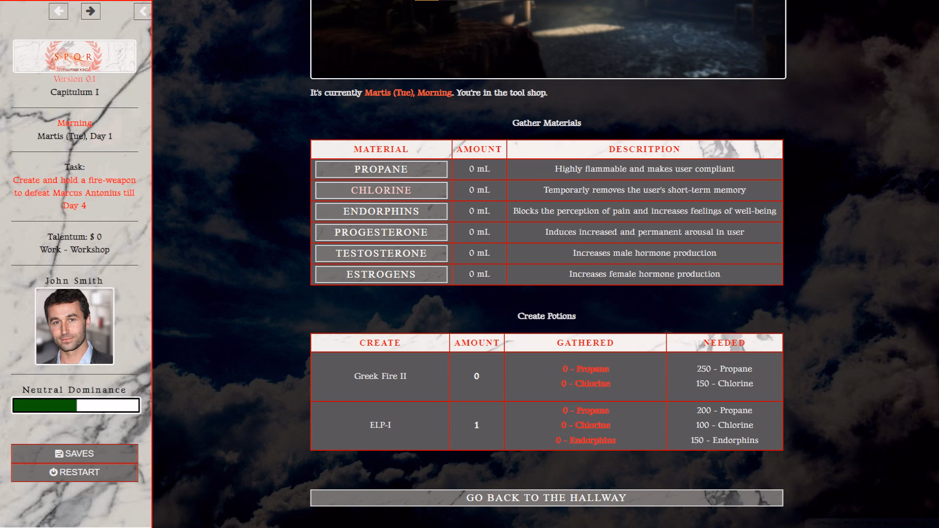Click the DESCRITPION column header

click(x=645, y=149)
